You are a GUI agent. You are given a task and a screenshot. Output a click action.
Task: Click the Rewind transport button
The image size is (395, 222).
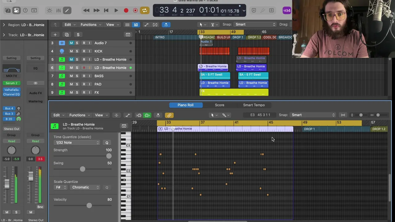pyautogui.click(x=86, y=10)
